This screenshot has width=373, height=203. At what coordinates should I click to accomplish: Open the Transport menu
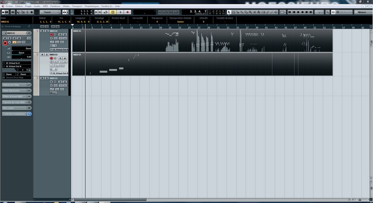tap(77, 6)
